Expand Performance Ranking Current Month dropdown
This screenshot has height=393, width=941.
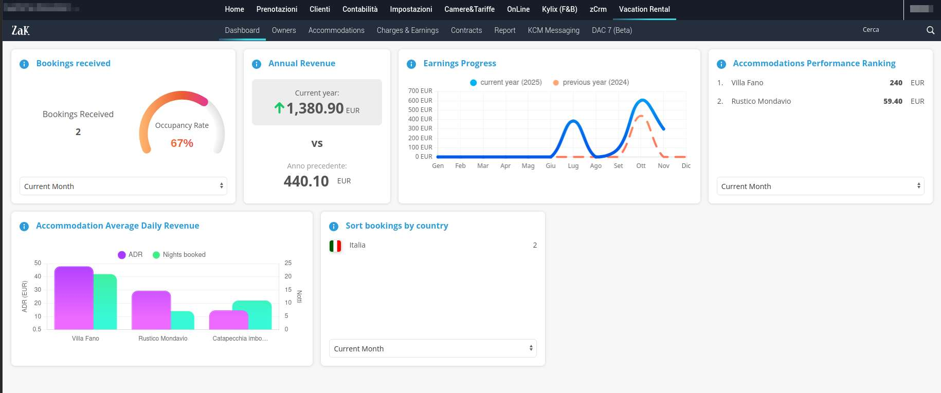pyautogui.click(x=820, y=186)
